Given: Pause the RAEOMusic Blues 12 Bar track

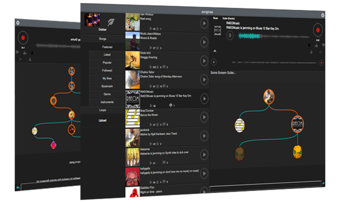Looking at the screenshot, I should click(229, 36).
